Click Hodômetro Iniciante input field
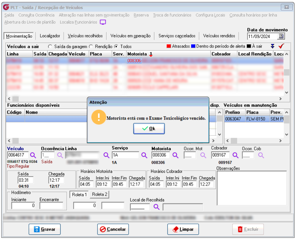This screenshot has height=239, width=296. [x=23, y=205]
